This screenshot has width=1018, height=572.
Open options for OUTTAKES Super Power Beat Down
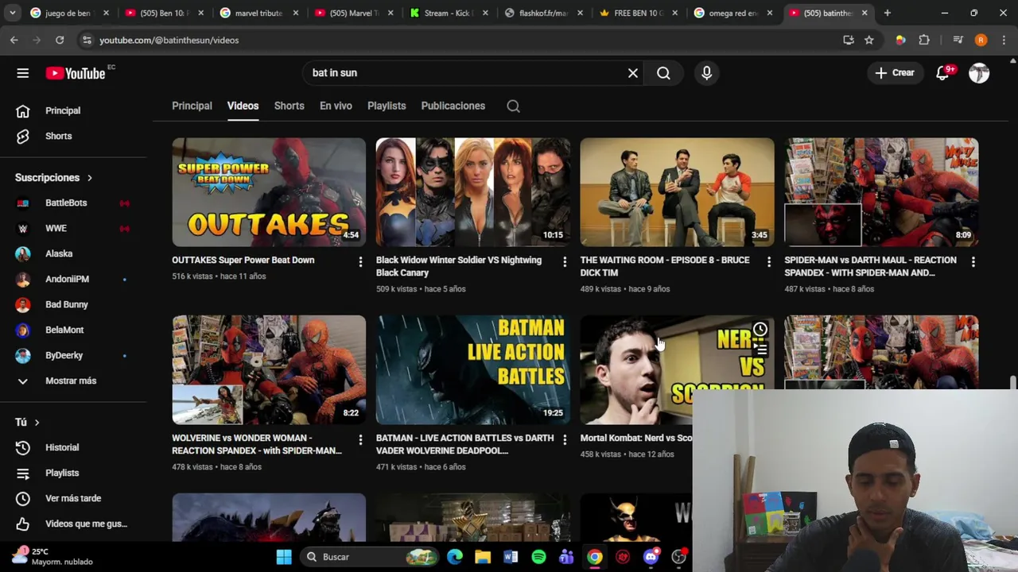tap(360, 261)
